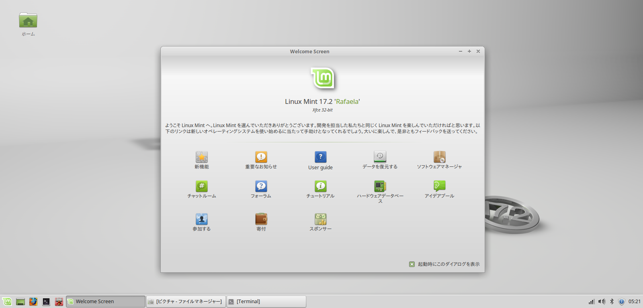
Task: Click the 参加する get involved icon
Action: [x=202, y=219]
